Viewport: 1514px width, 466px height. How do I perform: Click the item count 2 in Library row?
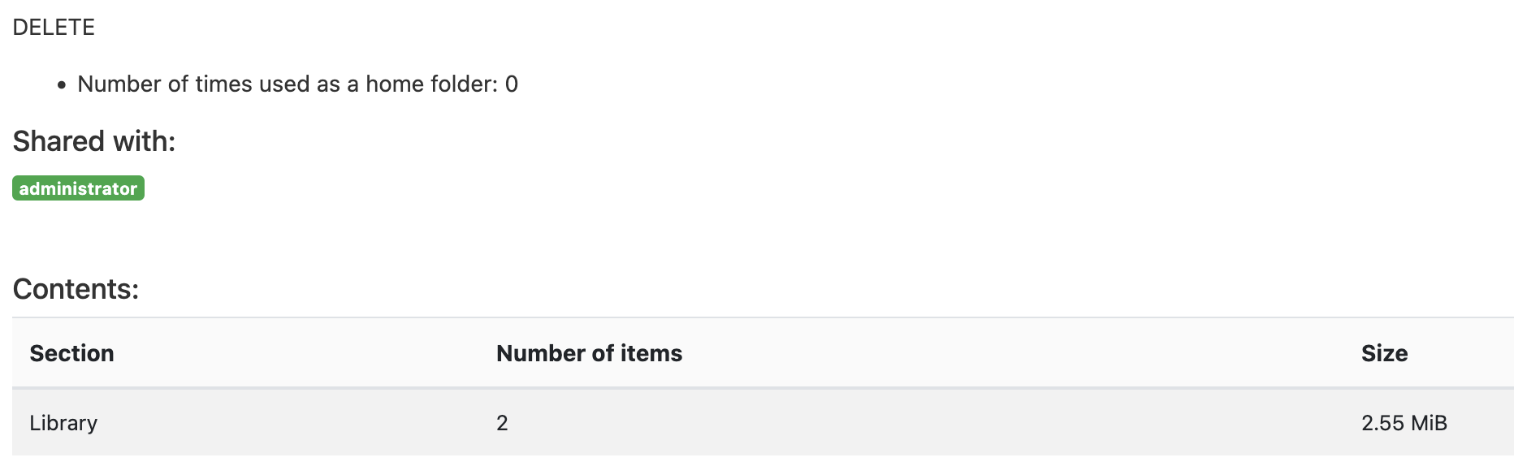(502, 423)
